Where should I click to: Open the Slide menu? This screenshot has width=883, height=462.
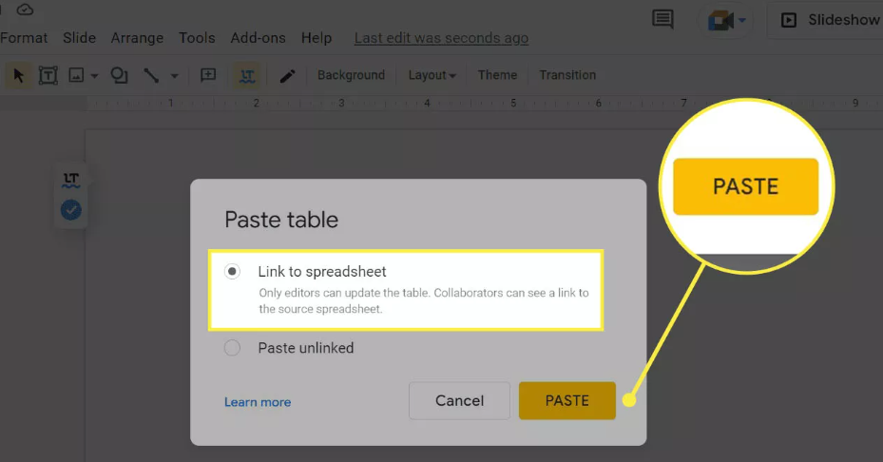[x=79, y=38]
